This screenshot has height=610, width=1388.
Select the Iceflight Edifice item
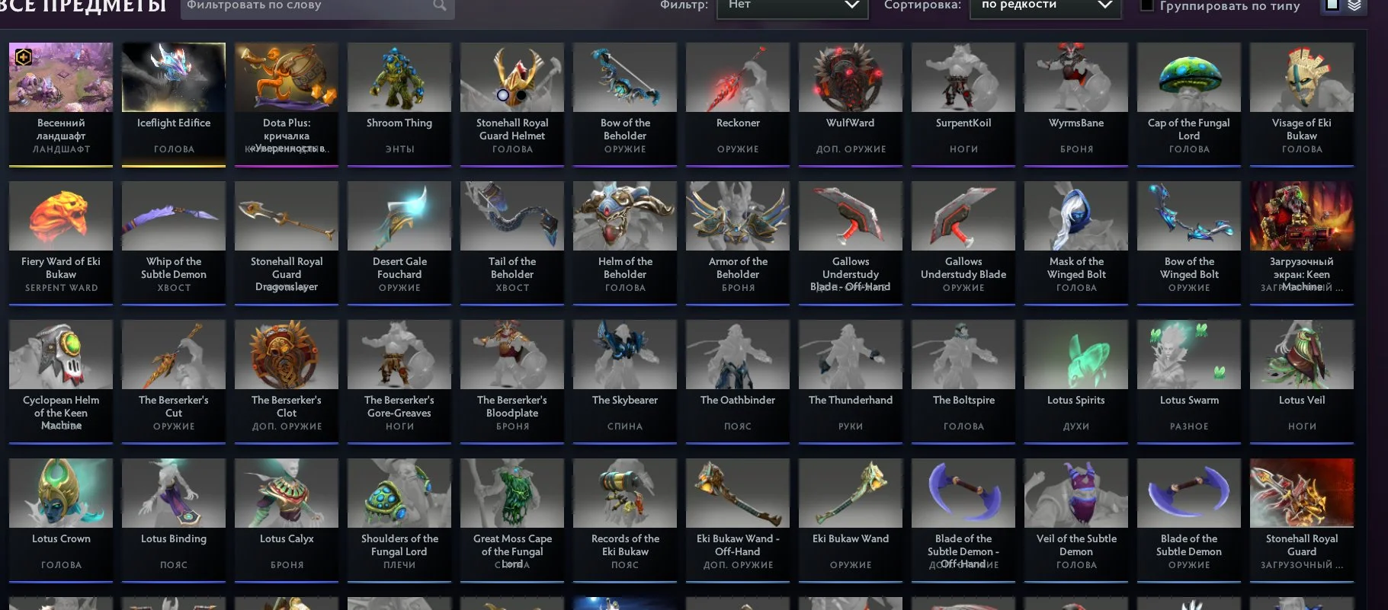pyautogui.click(x=174, y=104)
